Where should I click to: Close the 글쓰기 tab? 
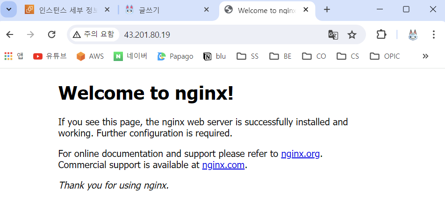206,10
